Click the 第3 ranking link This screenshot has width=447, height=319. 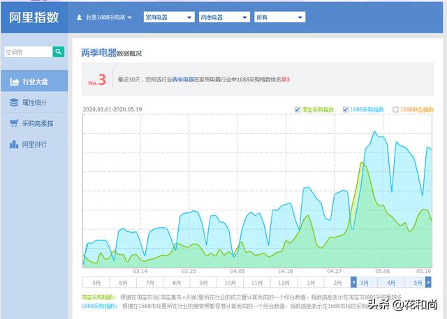[286, 79]
